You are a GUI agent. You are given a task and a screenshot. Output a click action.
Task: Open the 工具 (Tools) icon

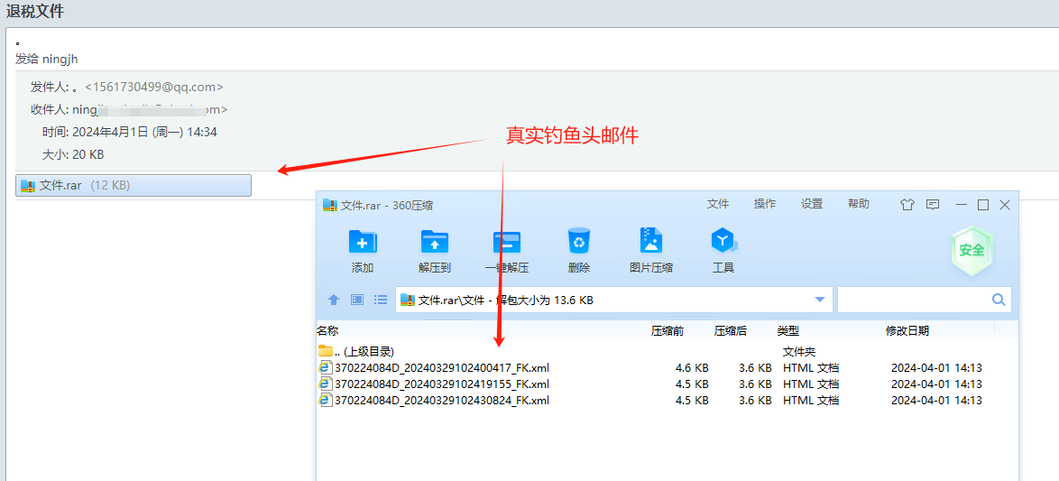[x=723, y=242]
